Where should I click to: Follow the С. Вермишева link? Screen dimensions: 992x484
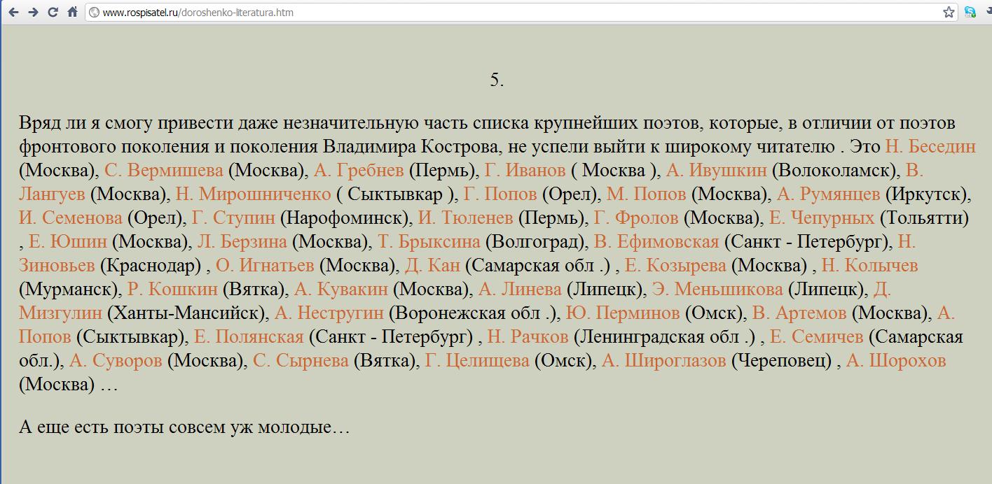coord(164,171)
